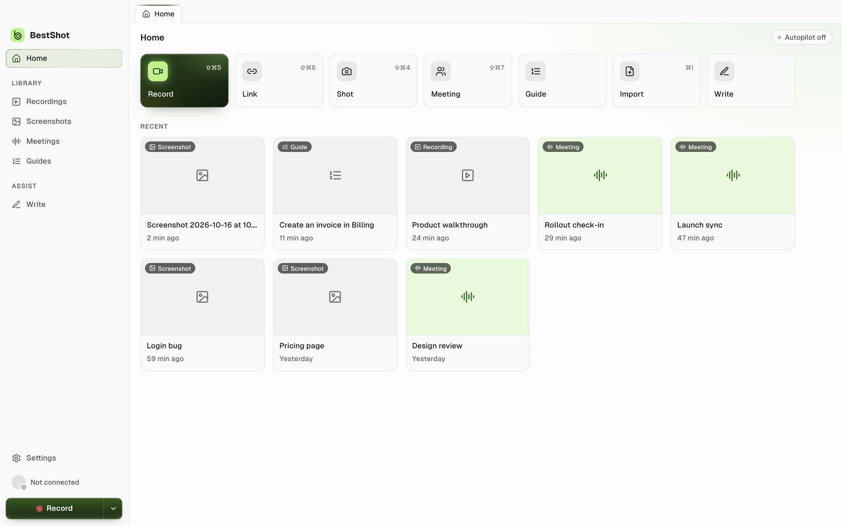The width and height of the screenshot is (842, 526).
Task: Switch to the Home tab at top
Action: coord(158,14)
